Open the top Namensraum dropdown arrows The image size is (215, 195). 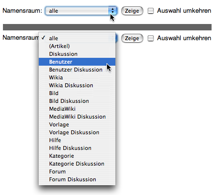click(112, 11)
